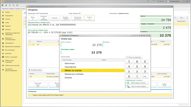The height and width of the screenshot is (107, 191).
Task: Click the Производство factory icon
Action: [3, 43]
